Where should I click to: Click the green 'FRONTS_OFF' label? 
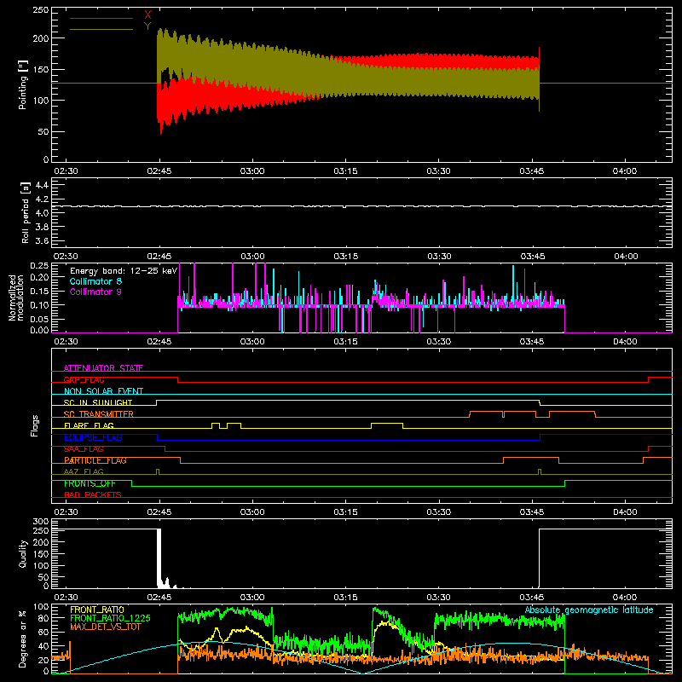(90, 483)
